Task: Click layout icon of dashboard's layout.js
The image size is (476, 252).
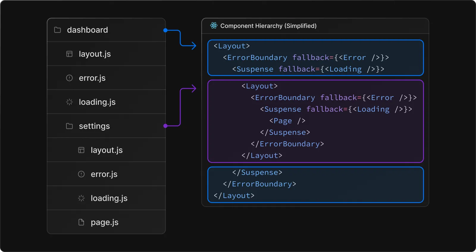Action: (x=69, y=54)
